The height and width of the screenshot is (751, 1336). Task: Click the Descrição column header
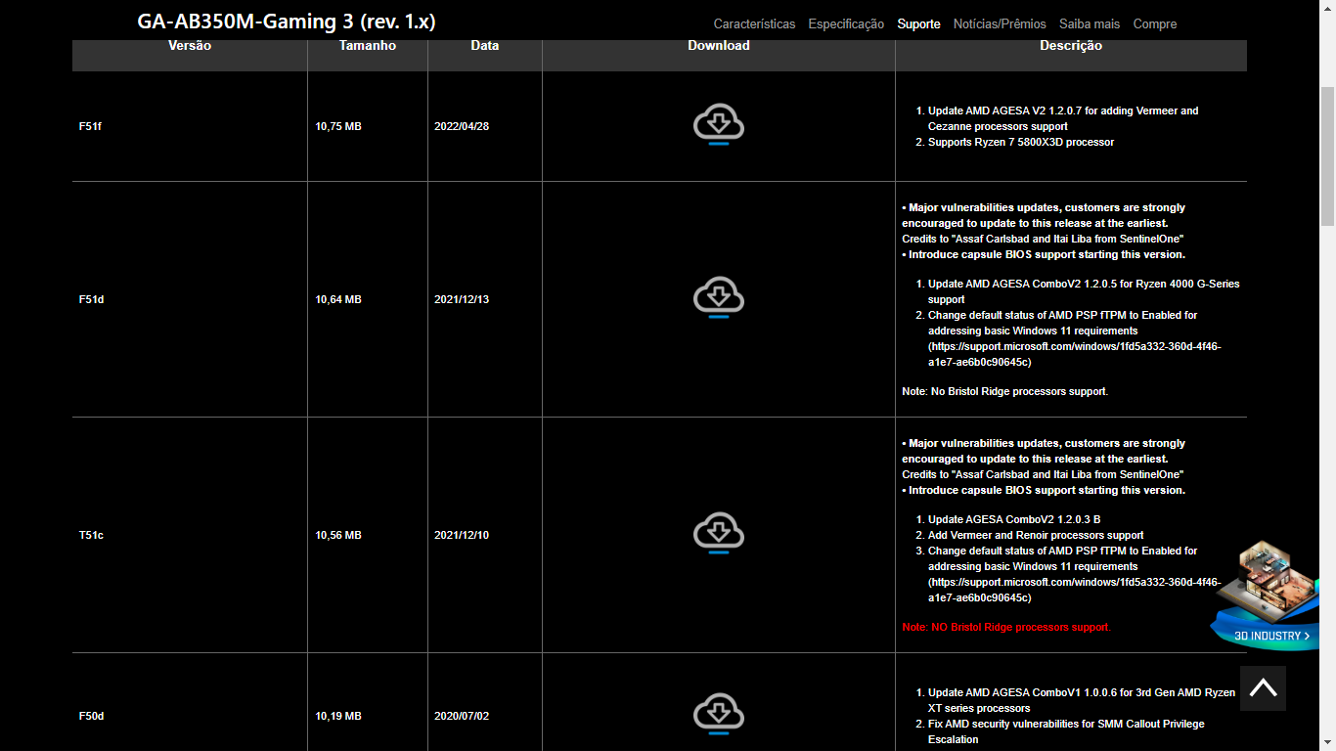1071,46
